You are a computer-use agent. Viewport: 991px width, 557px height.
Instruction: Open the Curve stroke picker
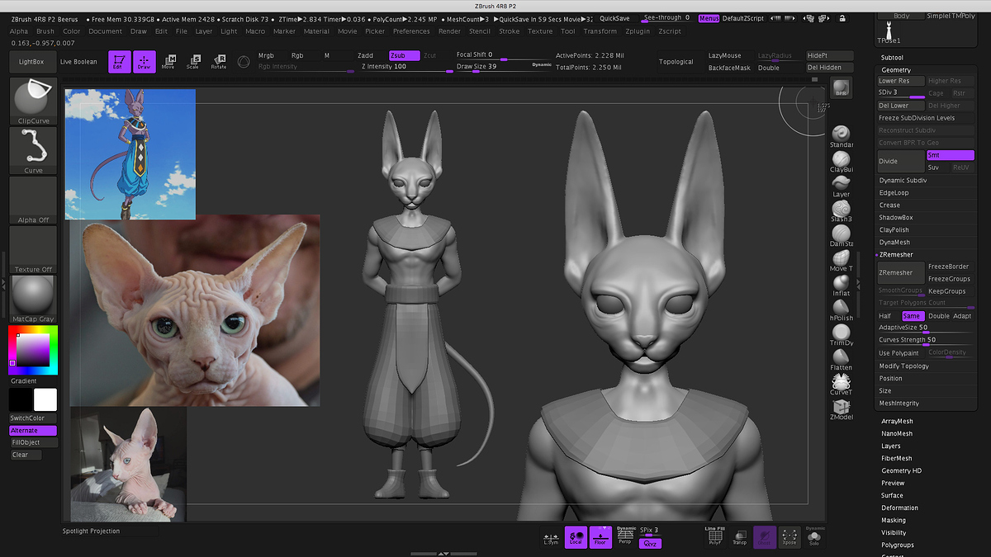[34, 150]
